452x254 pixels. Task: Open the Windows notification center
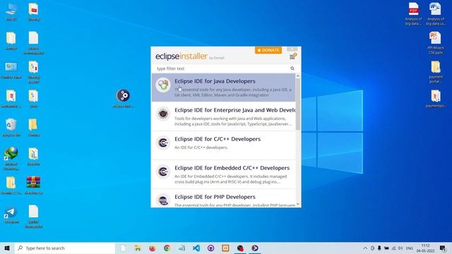click(443, 248)
